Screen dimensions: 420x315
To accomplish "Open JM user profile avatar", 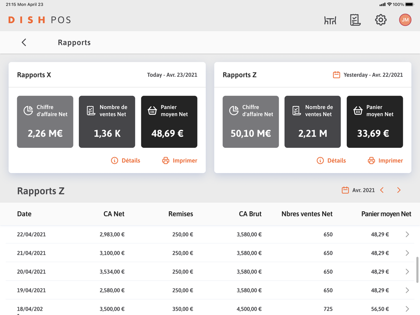I will pos(405,20).
